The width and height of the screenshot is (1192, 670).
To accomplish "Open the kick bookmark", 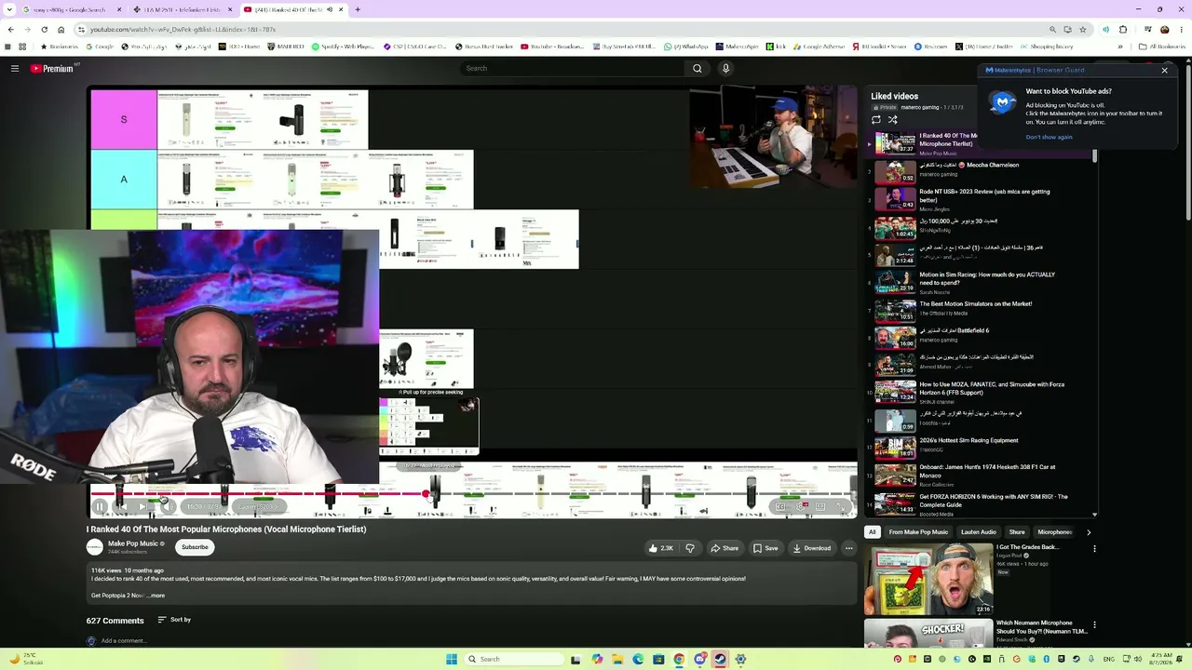I will [776, 47].
